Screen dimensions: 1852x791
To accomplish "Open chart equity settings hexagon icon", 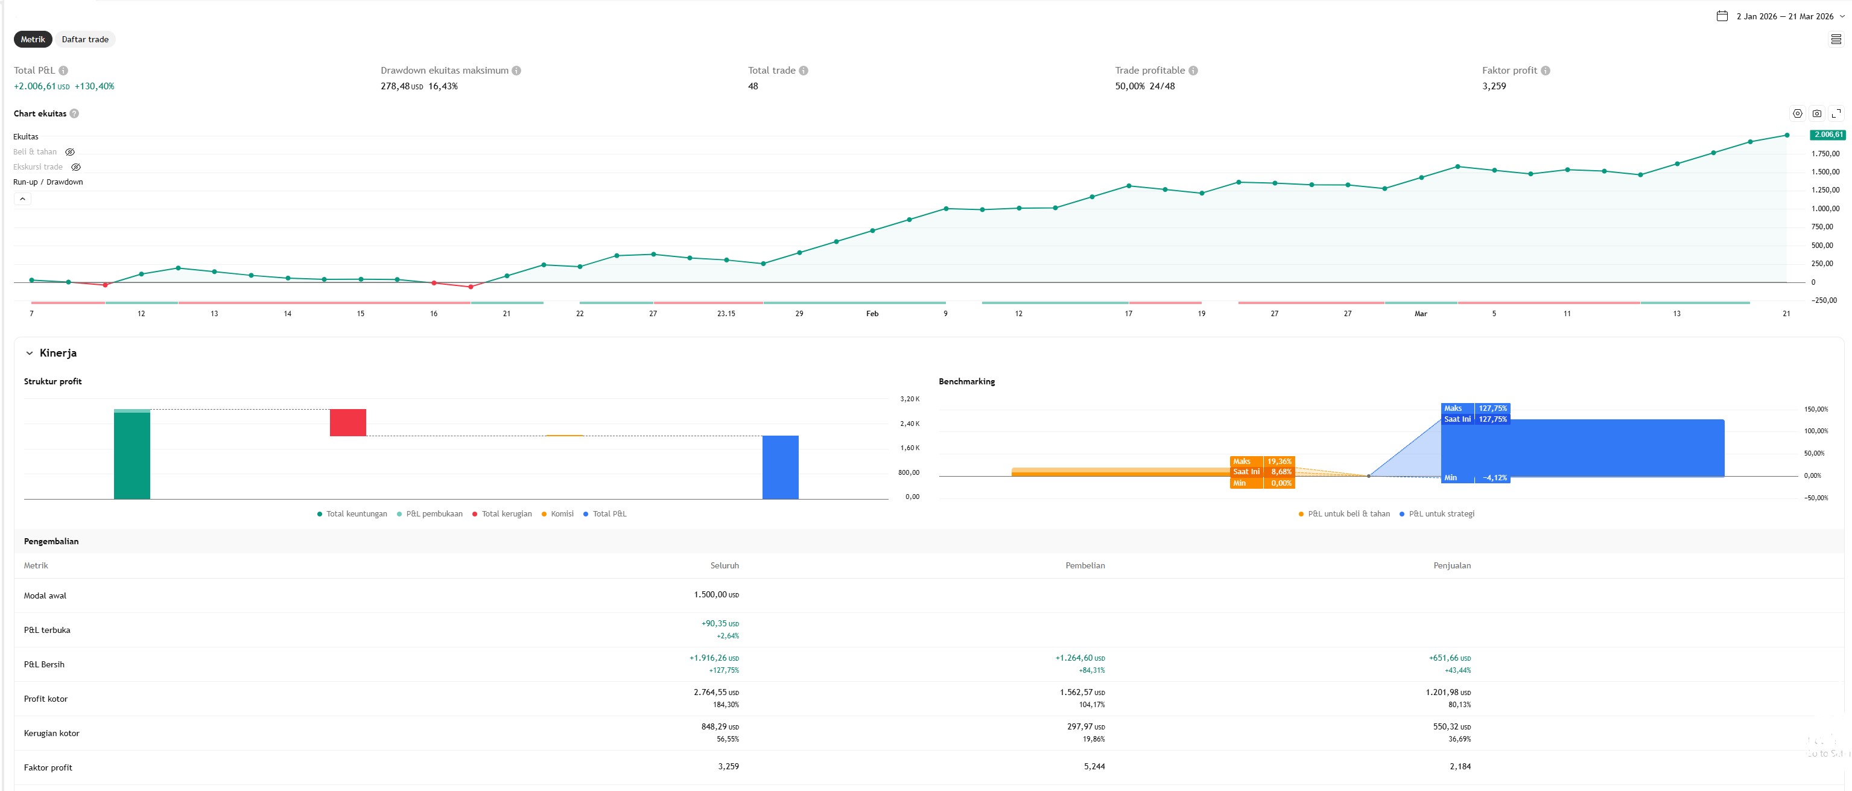I will click(x=1797, y=113).
